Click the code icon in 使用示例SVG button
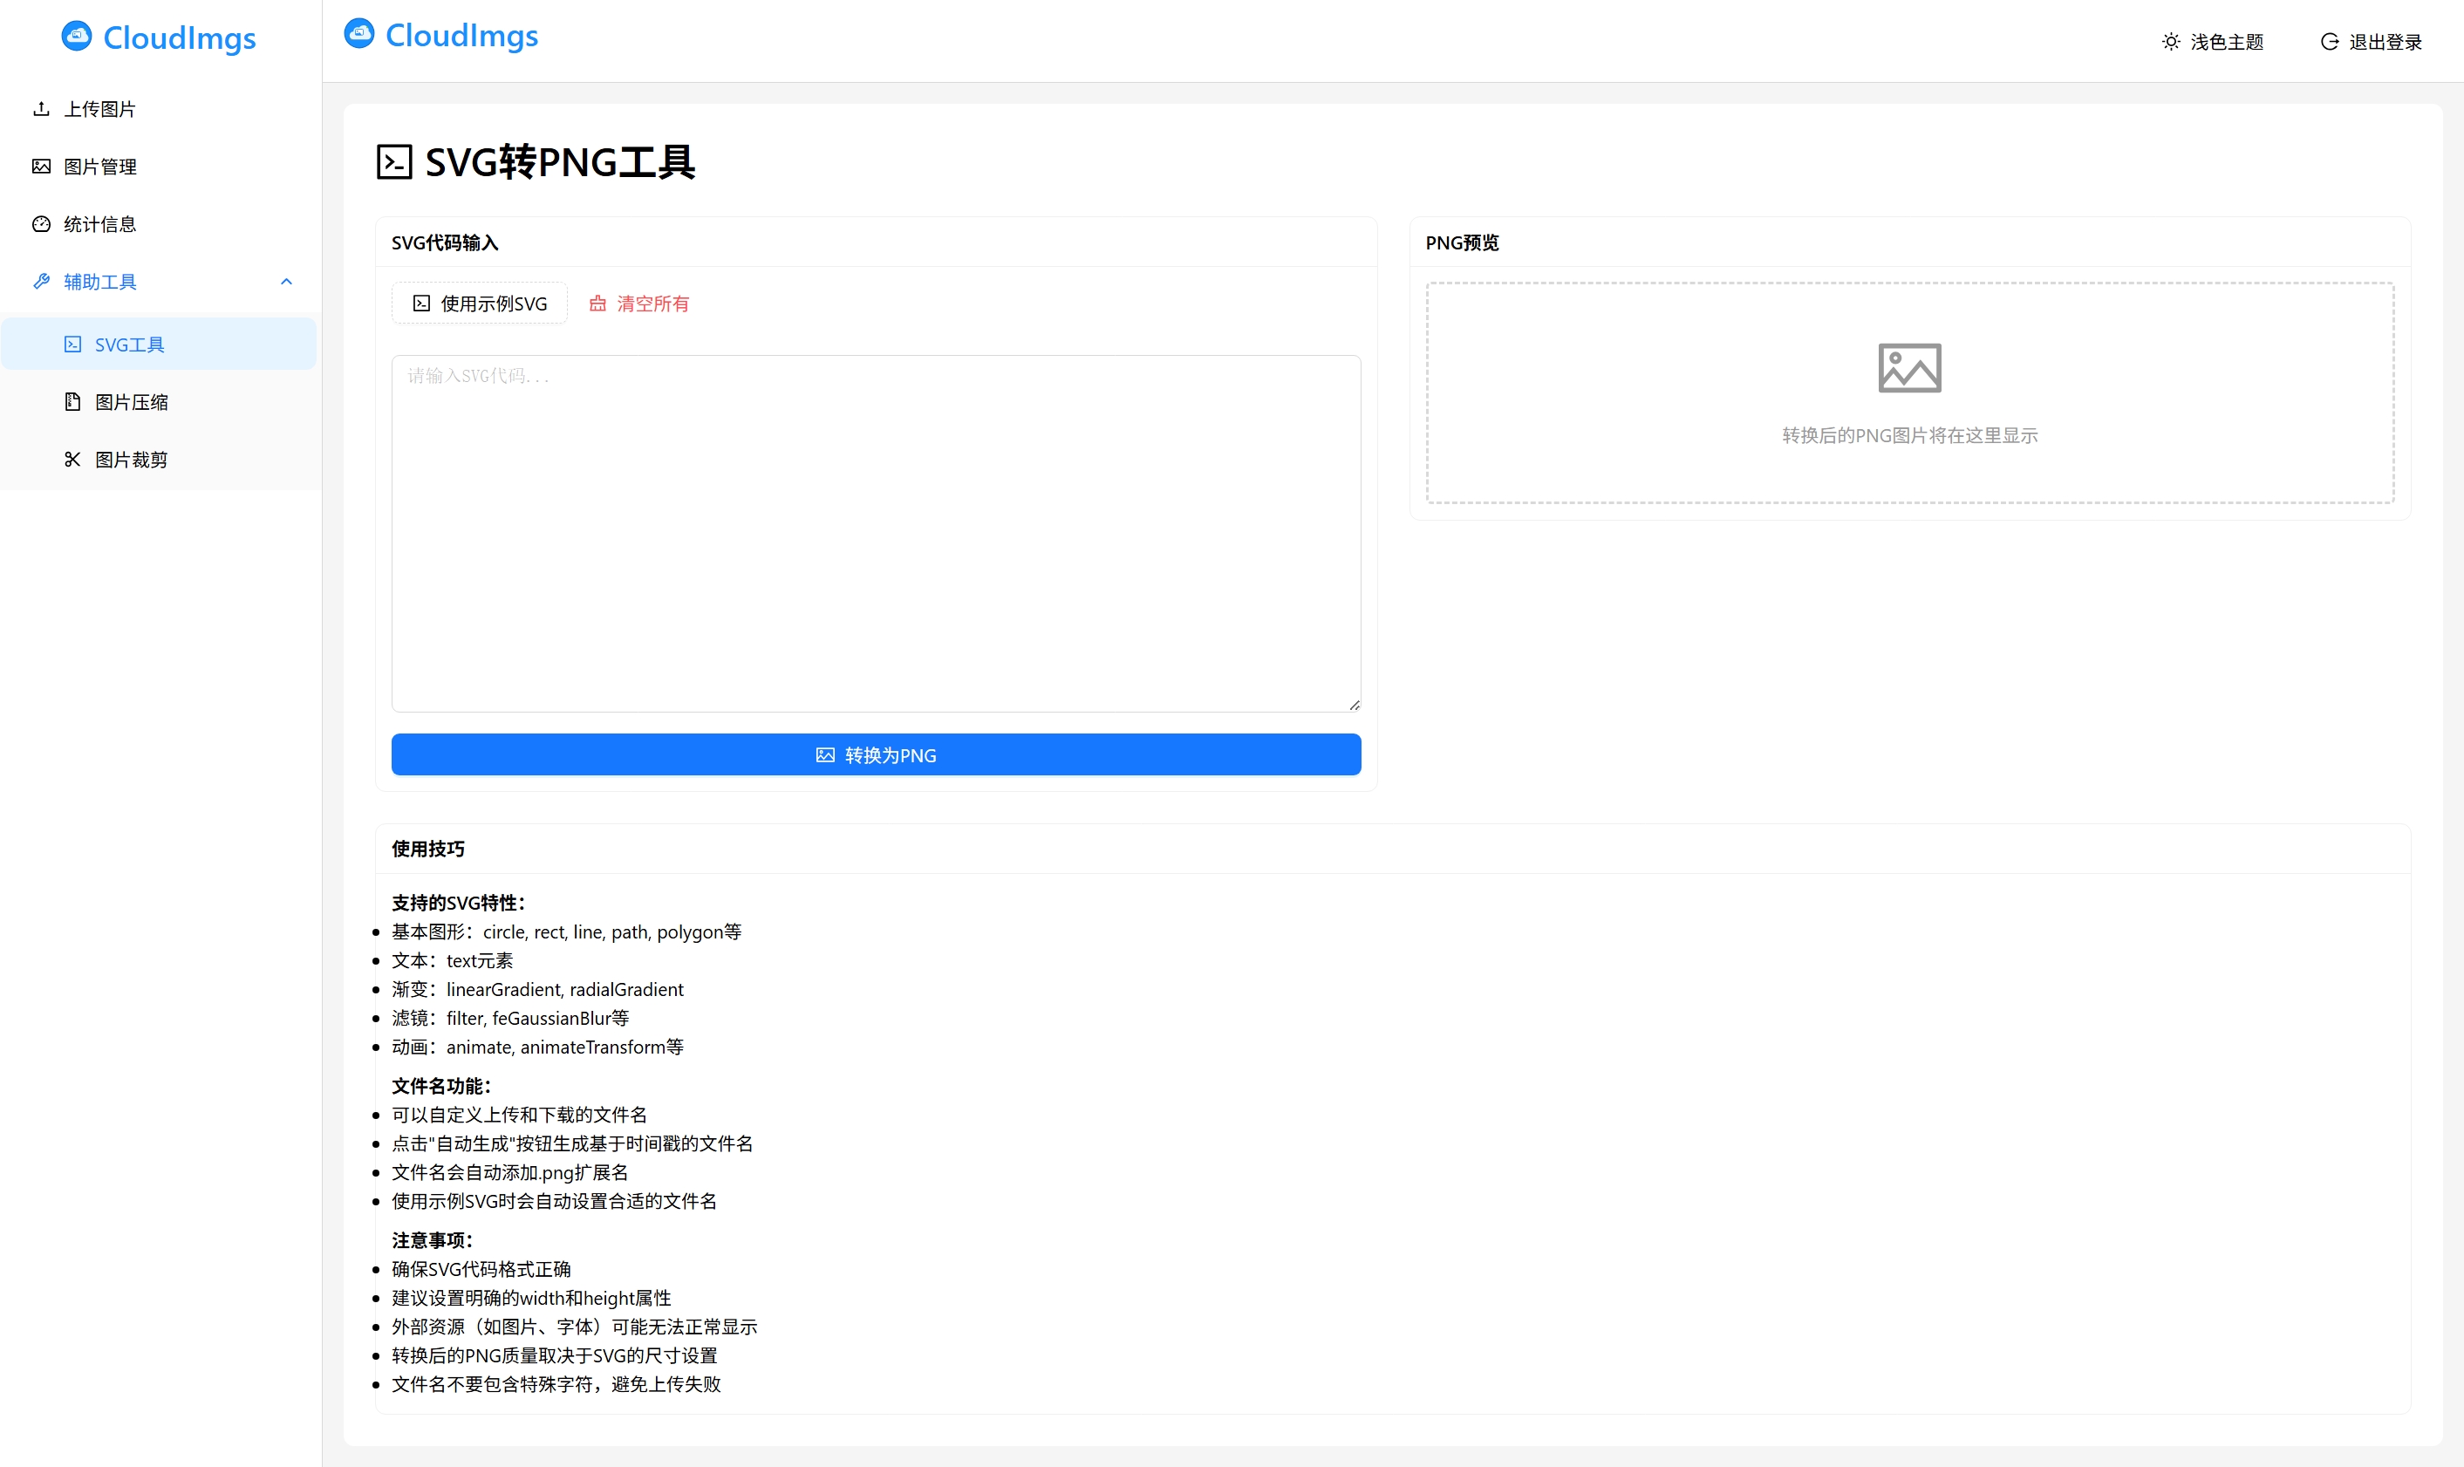Screen dimensions: 2464x1467 [x=422, y=304]
